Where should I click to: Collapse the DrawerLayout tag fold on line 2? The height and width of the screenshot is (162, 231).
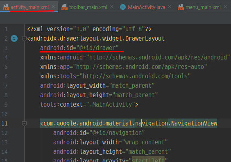pyautogui.click(x=24, y=39)
